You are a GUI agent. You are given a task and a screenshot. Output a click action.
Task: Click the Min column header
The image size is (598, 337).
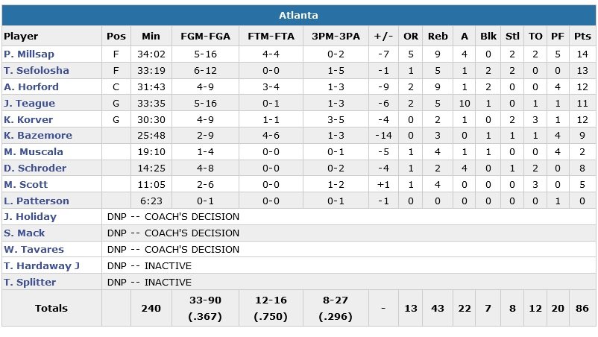[151, 36]
